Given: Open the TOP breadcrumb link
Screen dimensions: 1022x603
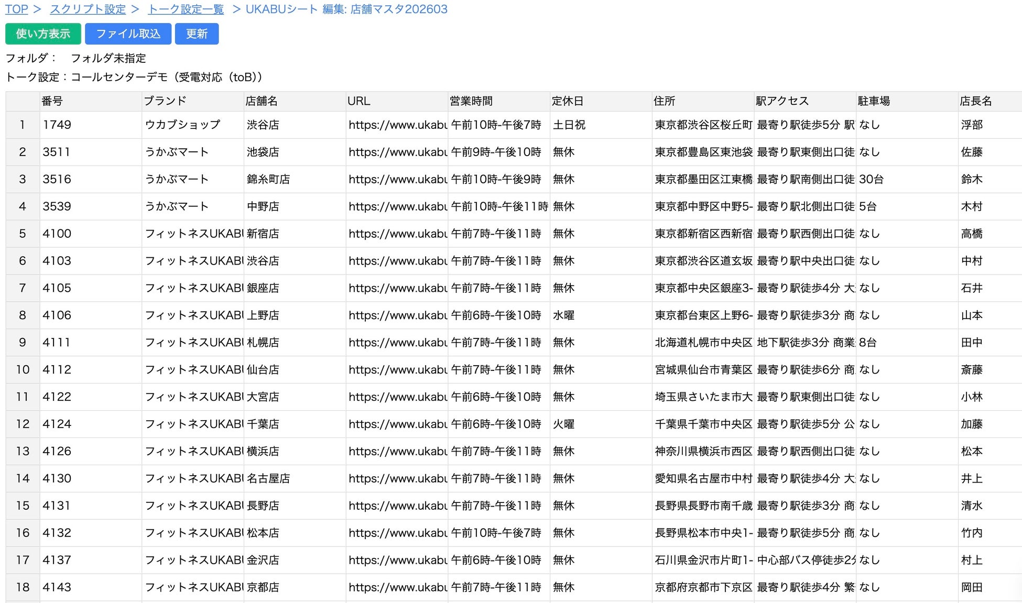Looking at the screenshot, I should [16, 9].
